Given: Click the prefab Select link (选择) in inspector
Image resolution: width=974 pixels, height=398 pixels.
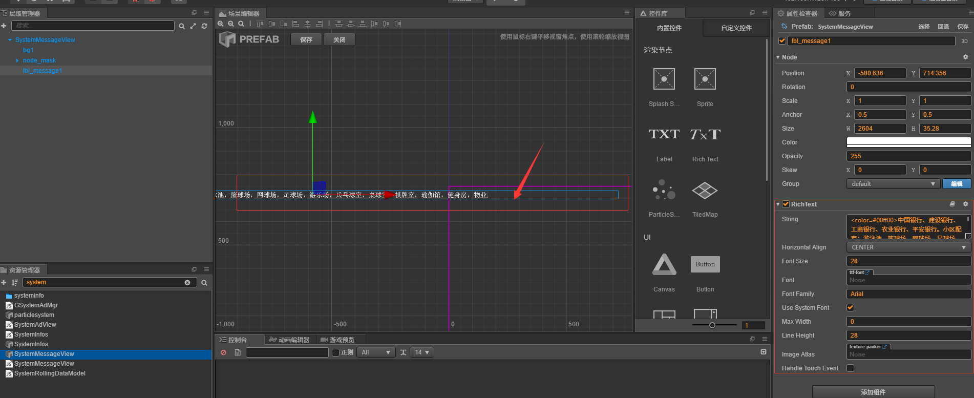Looking at the screenshot, I should pyautogui.click(x=924, y=27).
